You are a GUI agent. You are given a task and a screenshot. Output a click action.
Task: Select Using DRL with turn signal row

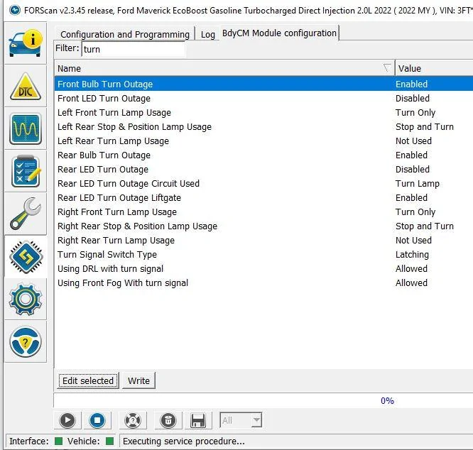263,268
